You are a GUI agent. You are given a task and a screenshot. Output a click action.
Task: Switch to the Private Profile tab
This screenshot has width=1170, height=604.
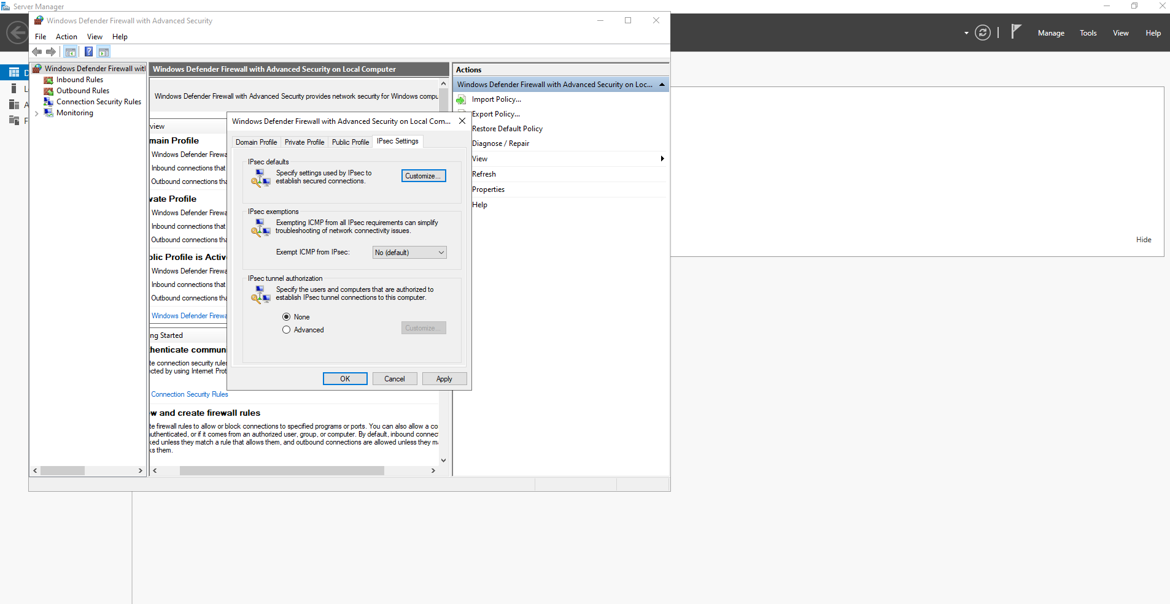(304, 142)
